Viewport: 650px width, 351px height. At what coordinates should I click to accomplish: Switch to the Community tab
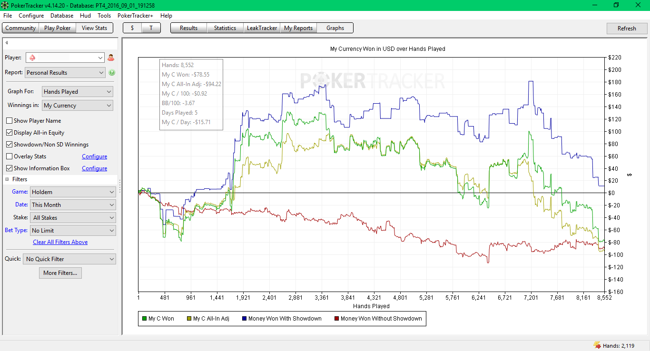pyautogui.click(x=20, y=28)
